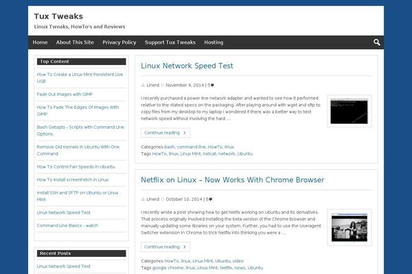Viewport: 412px width, 274px height.
Task: Click command line category link
Action: tap(192, 147)
